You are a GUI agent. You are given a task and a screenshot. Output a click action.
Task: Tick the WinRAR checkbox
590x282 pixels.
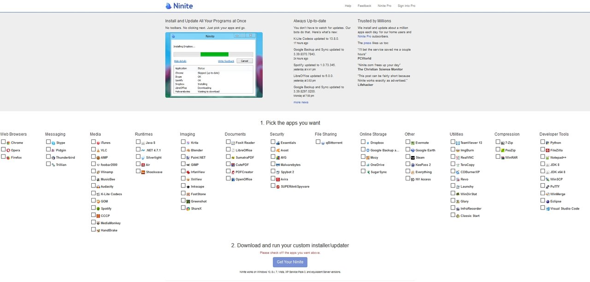click(498, 157)
